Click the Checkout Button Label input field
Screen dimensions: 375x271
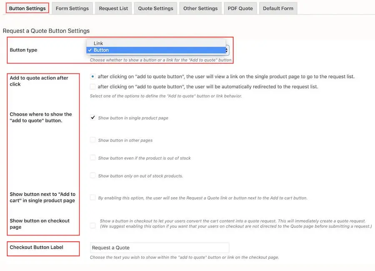pos(160,248)
